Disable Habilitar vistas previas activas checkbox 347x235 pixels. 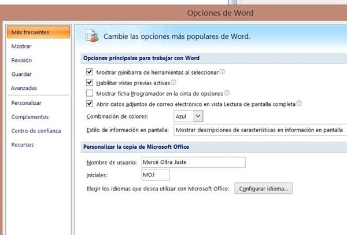tap(89, 83)
